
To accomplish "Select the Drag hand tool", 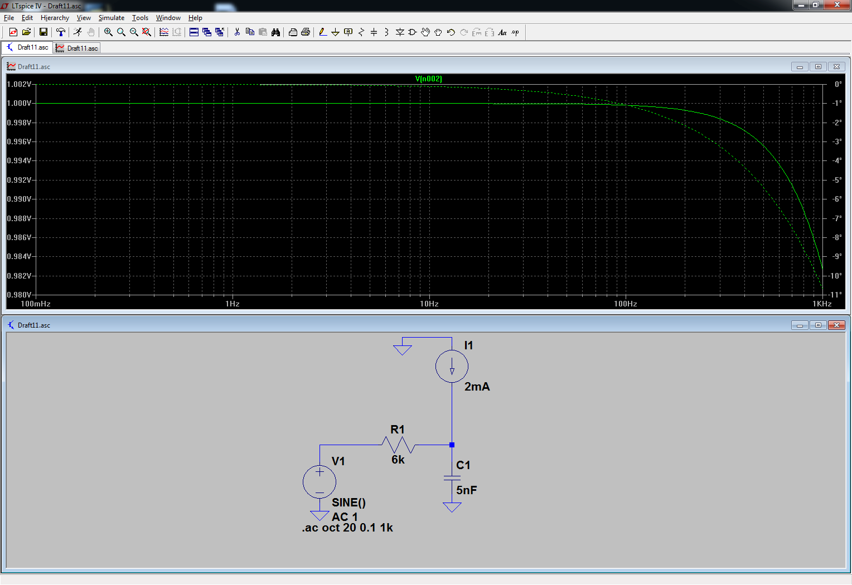I will [x=438, y=32].
